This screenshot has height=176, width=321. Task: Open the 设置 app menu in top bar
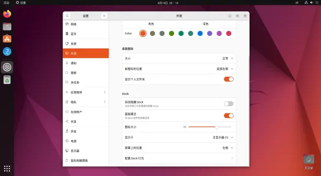pyautogui.click(x=21, y=2)
